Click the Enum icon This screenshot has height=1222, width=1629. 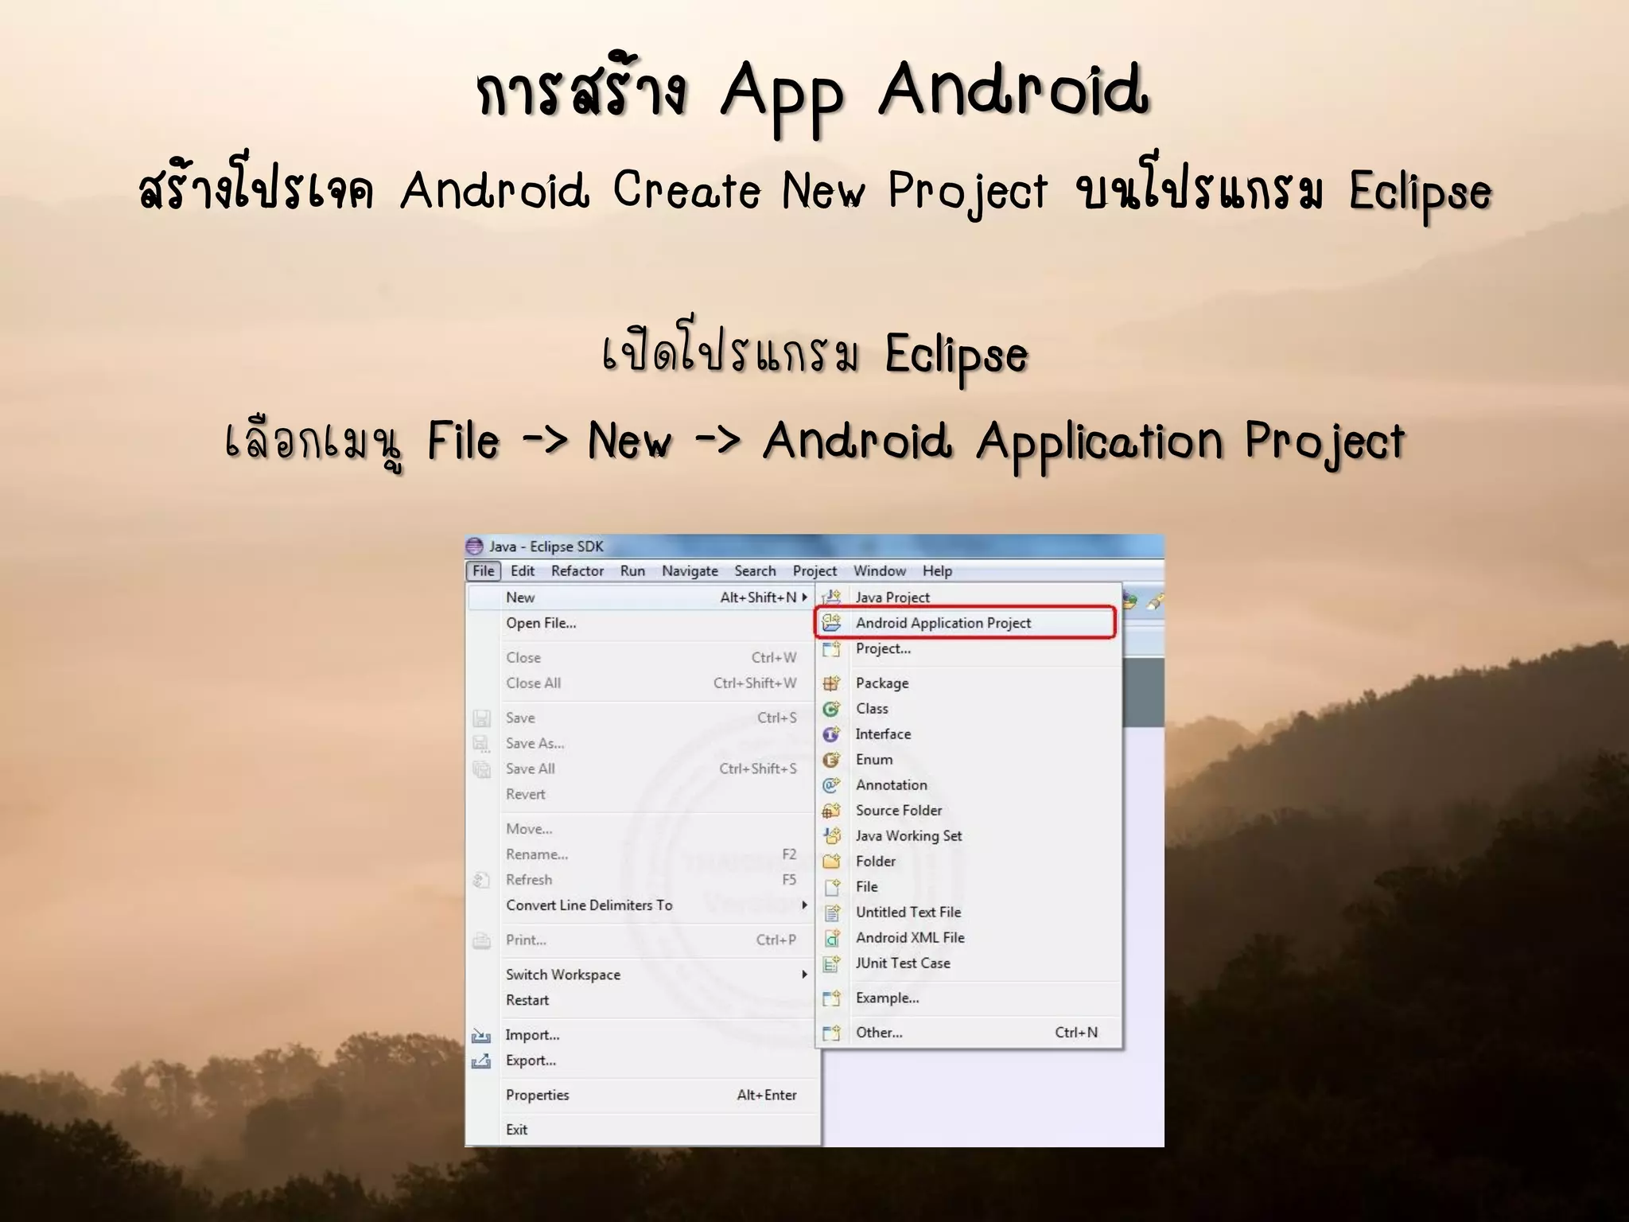pos(831,759)
